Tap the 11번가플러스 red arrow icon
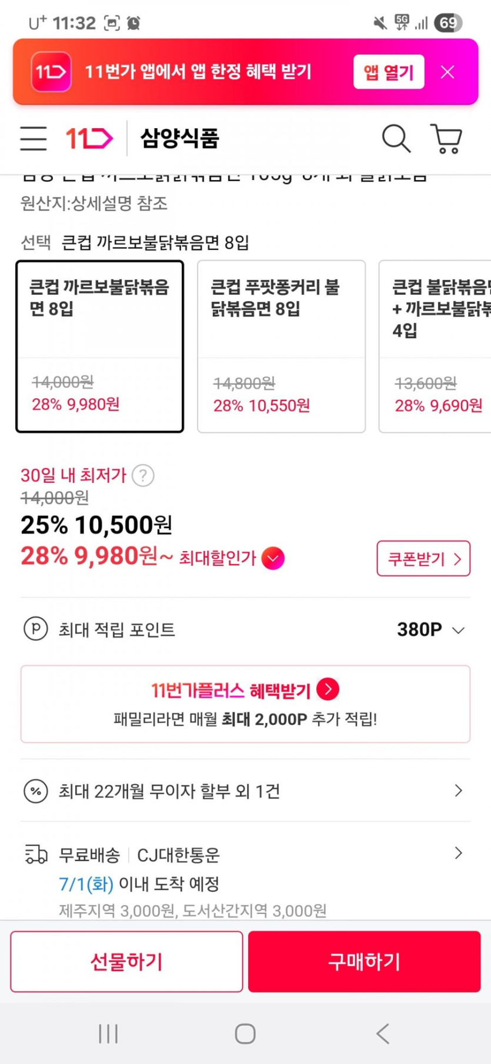491x1064 pixels. coord(328,689)
